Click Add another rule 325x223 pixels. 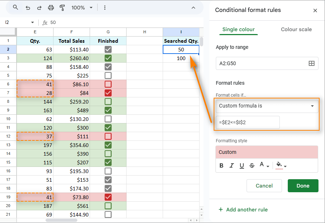tap(243, 210)
